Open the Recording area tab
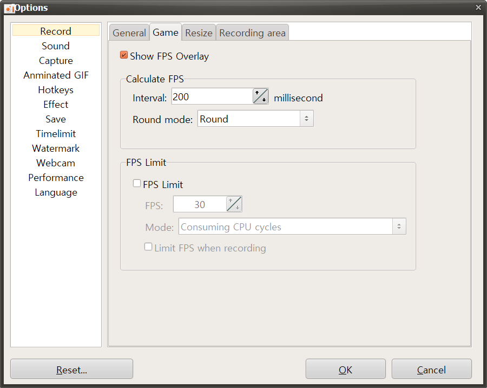This screenshot has height=388, width=487. 252,33
